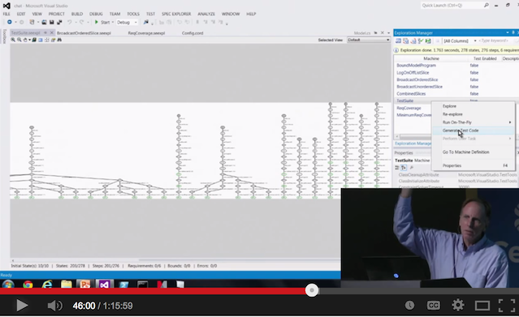The width and height of the screenshot is (519, 317).
Task: Switch to the ReqCoverage.seexpl tab
Action: (x=146, y=33)
